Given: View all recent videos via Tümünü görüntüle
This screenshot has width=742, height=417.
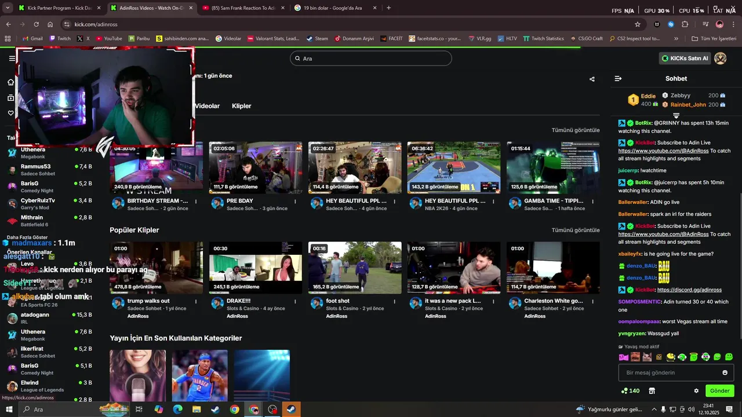Looking at the screenshot, I should [576, 130].
